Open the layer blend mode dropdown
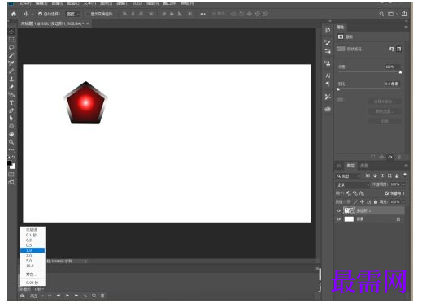 click(353, 184)
